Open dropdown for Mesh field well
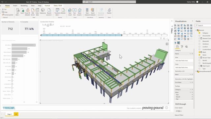 coord(191,74)
